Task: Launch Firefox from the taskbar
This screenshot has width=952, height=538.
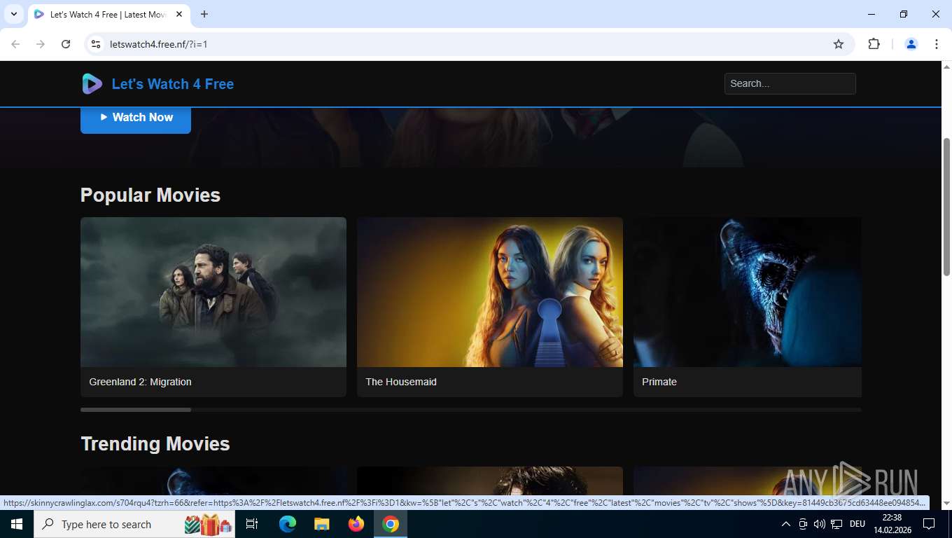Action: [356, 524]
